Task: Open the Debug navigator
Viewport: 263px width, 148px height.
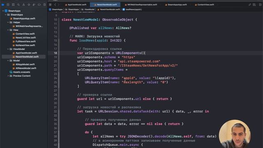Action: click(x=34, y=5)
